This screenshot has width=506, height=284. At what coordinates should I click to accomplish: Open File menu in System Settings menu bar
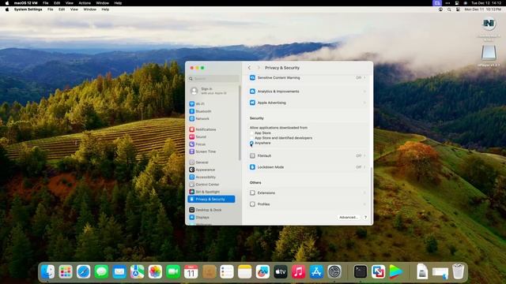51,9
